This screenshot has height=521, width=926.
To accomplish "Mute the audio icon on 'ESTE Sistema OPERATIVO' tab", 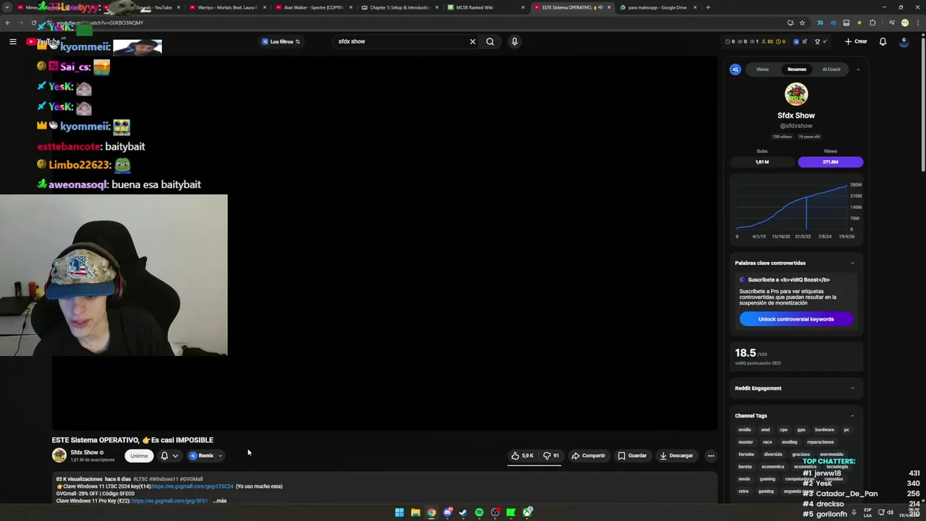I will [x=600, y=7].
